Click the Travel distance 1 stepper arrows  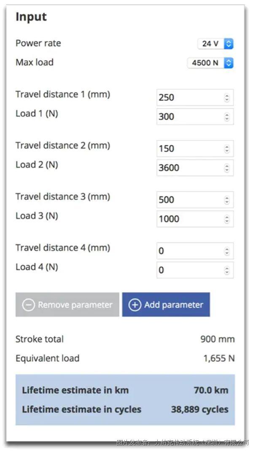click(x=227, y=98)
